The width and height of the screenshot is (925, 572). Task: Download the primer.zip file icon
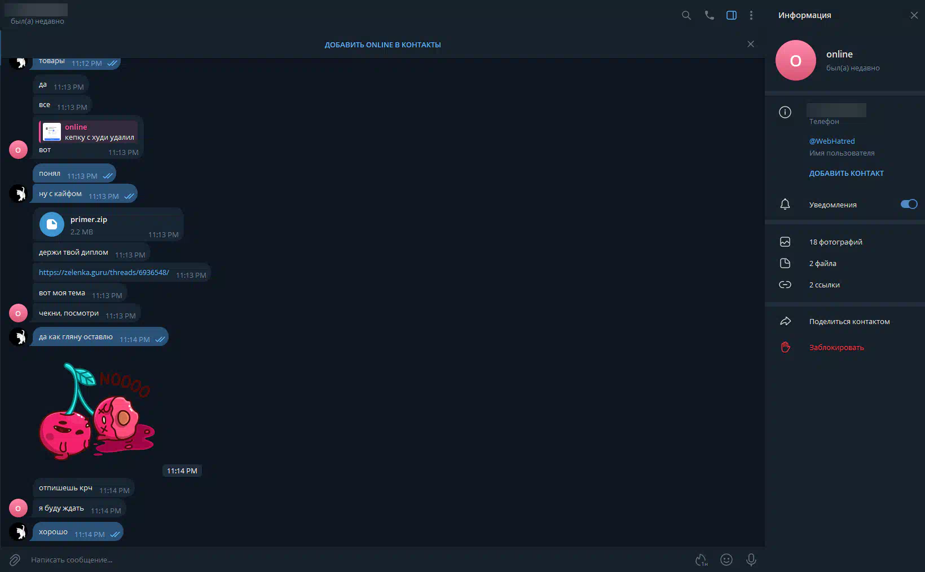click(x=52, y=224)
